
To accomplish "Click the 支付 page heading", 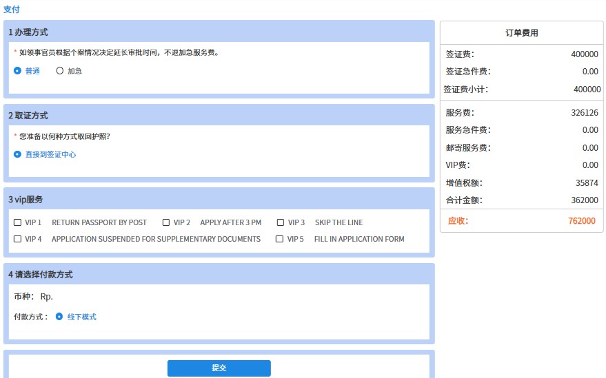I will pos(12,10).
